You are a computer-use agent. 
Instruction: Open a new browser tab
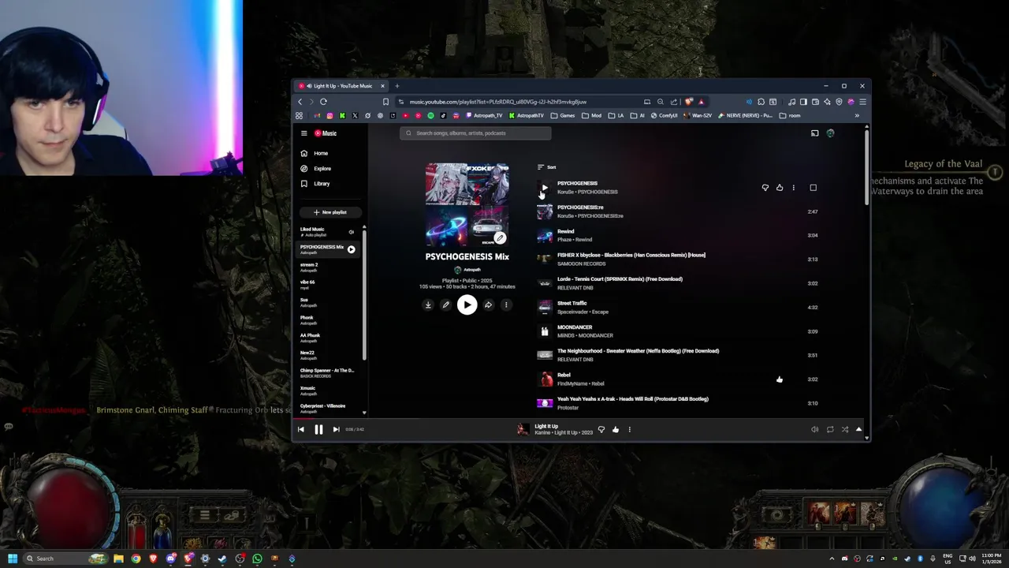point(397,86)
